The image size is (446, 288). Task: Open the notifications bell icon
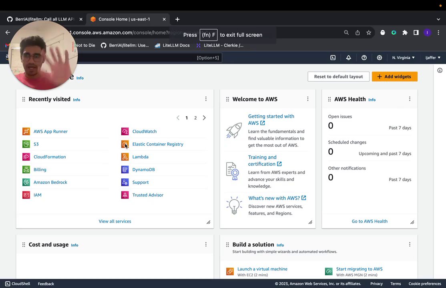point(348,58)
